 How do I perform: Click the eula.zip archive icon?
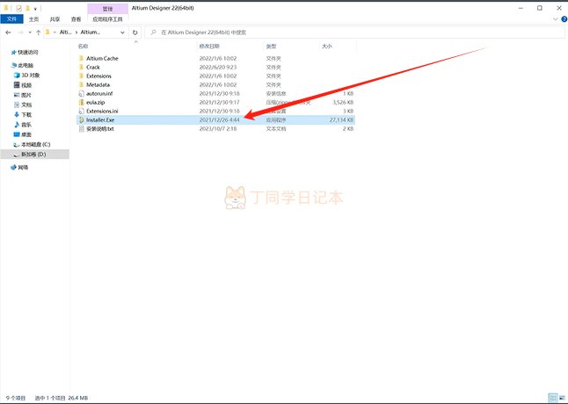pyautogui.click(x=82, y=103)
